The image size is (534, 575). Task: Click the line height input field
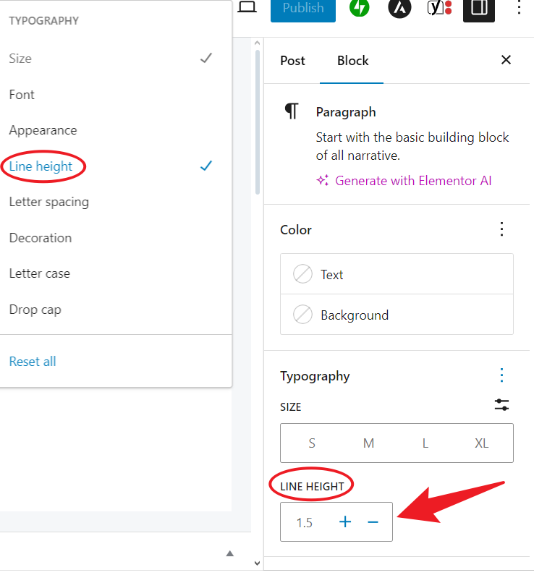pyautogui.click(x=305, y=522)
